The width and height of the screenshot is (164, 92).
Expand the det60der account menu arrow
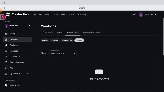pos(156,14)
